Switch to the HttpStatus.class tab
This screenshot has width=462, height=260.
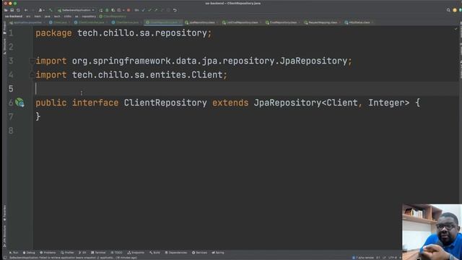[x=359, y=22]
